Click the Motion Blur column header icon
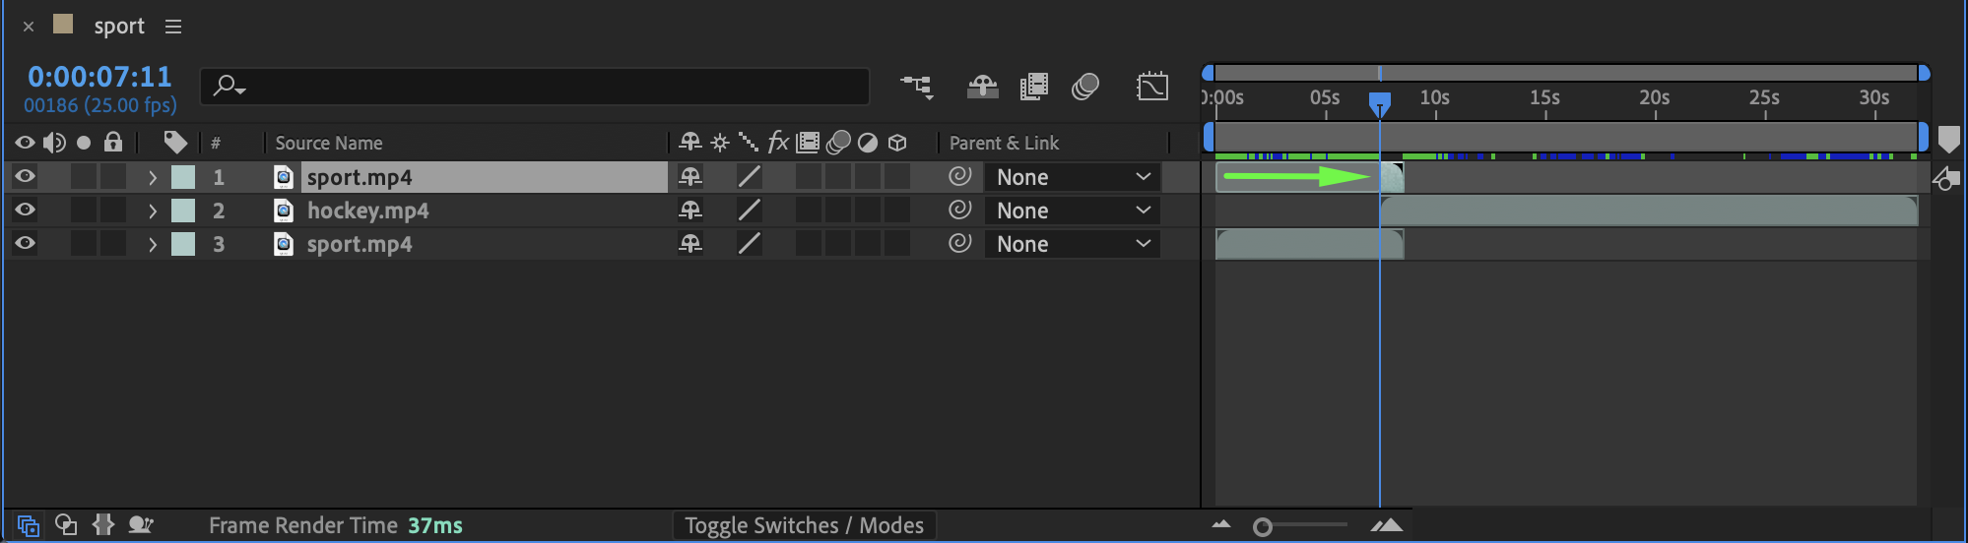 (838, 143)
